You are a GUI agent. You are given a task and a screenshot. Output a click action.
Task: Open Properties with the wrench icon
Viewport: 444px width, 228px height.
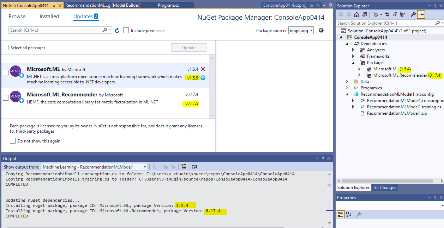tap(413, 14)
